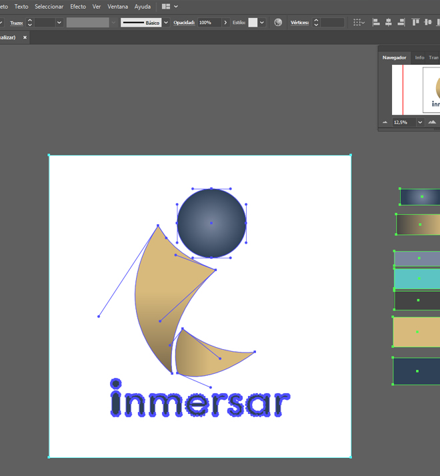Click the Opacidad 100% input field
Viewport: 440px width, 476px height.
point(209,22)
